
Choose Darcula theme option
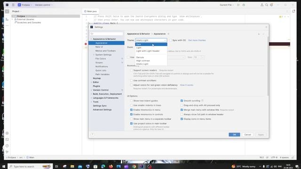pyautogui.click(x=151, y=57)
